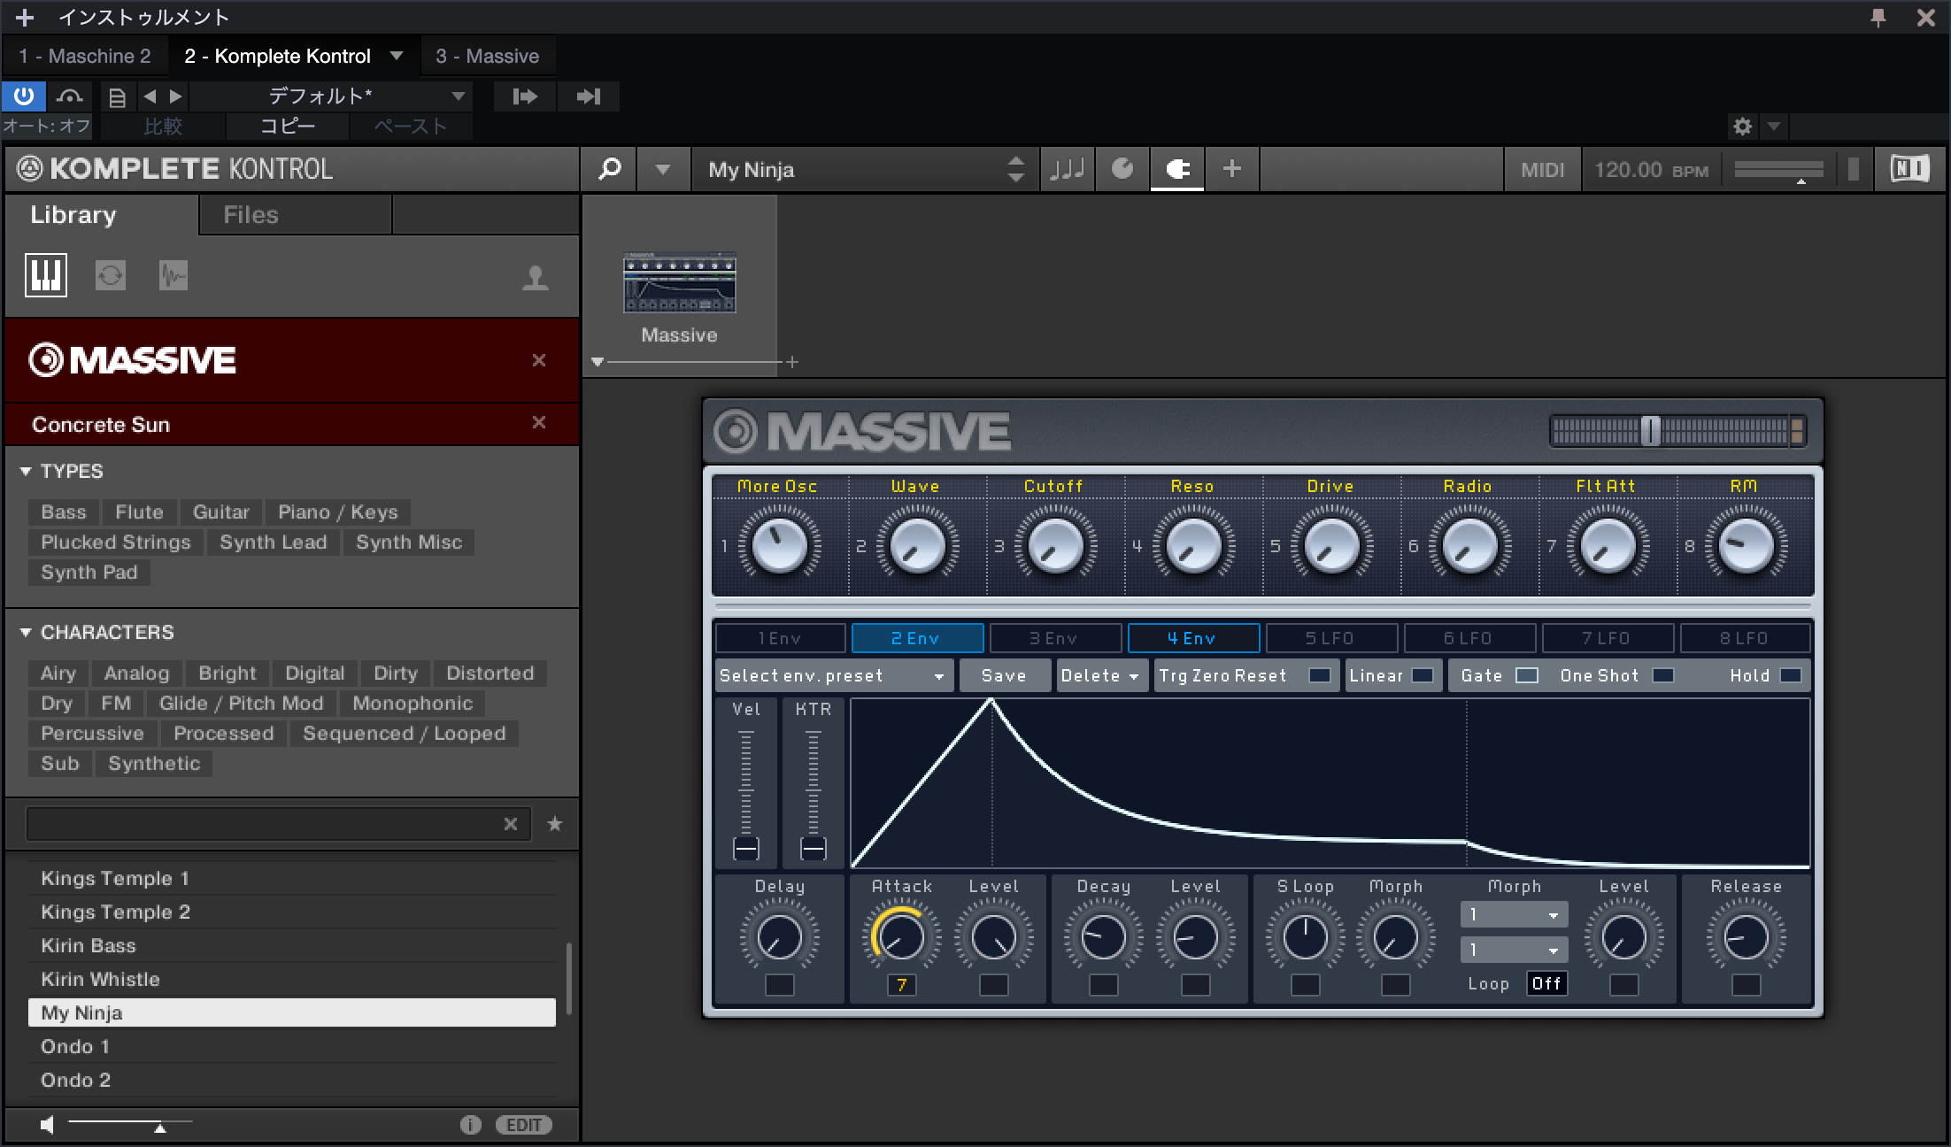Open the Files tab
The height and width of the screenshot is (1147, 1951).
(x=295, y=215)
